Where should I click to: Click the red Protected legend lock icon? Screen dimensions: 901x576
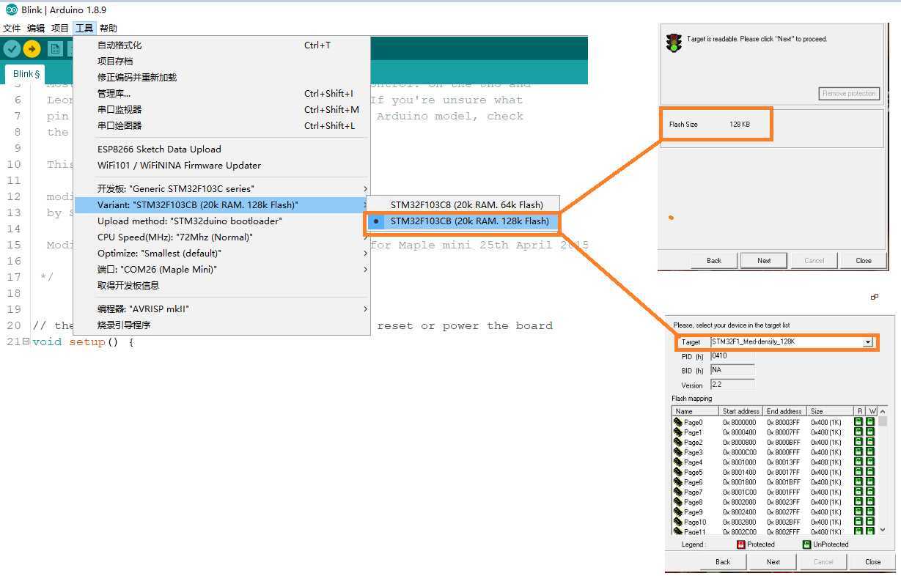click(x=740, y=544)
